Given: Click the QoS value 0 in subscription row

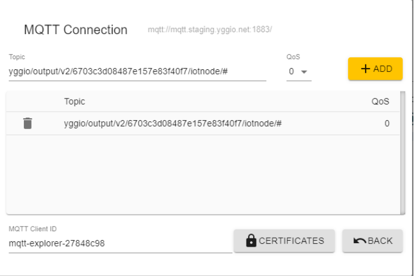Looking at the screenshot, I should pos(387,124).
